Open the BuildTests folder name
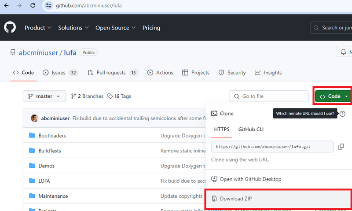The width and height of the screenshot is (352, 211). click(x=50, y=151)
